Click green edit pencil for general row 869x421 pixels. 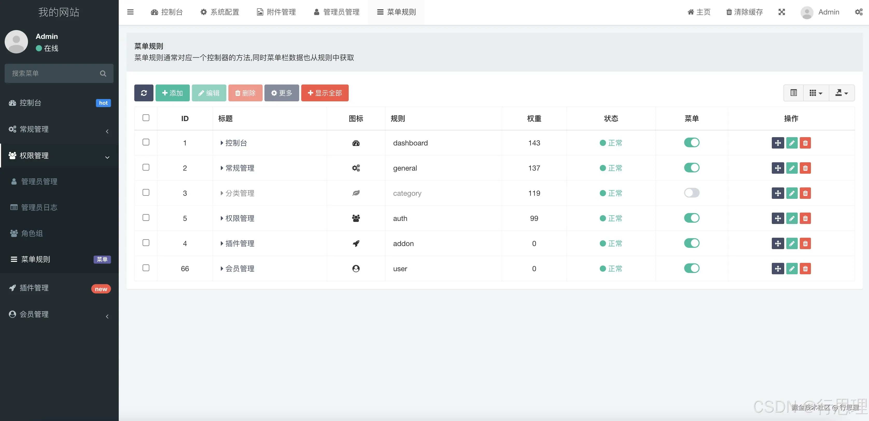[x=792, y=168]
